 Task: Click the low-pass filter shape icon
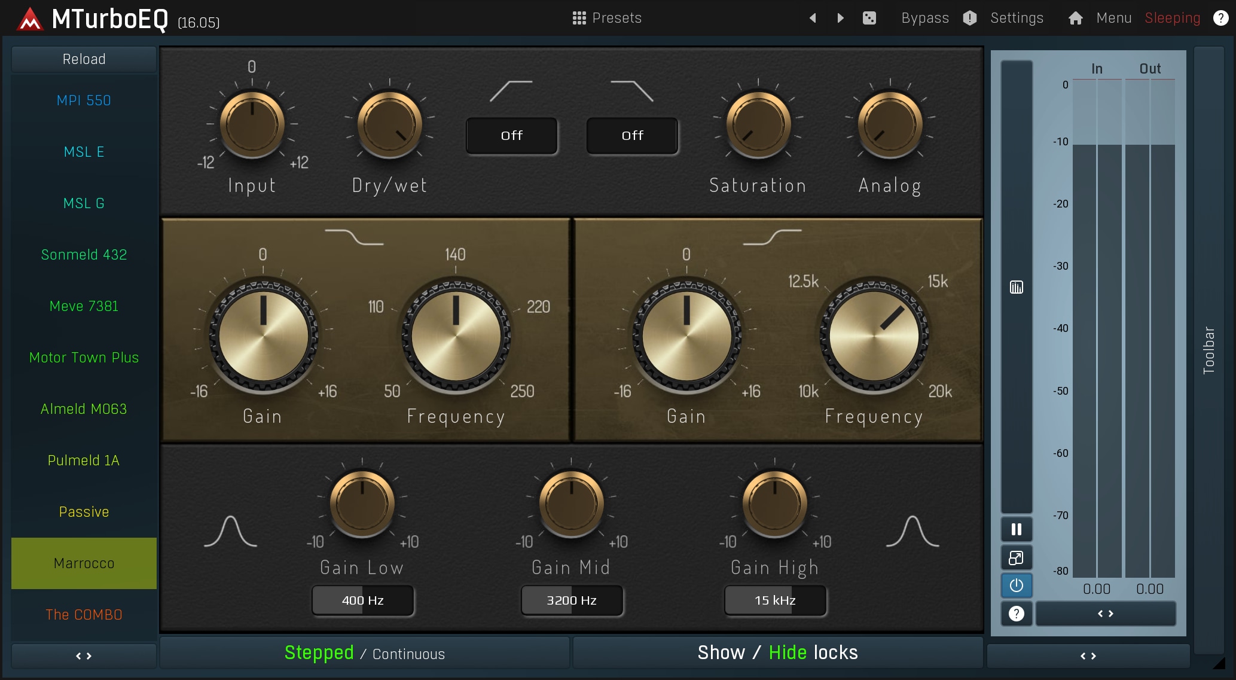click(x=632, y=91)
